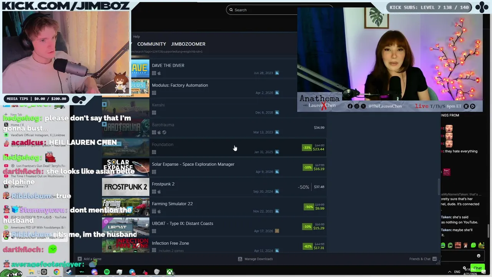Click the Infection Free Zone thumbnail

(x=125, y=245)
